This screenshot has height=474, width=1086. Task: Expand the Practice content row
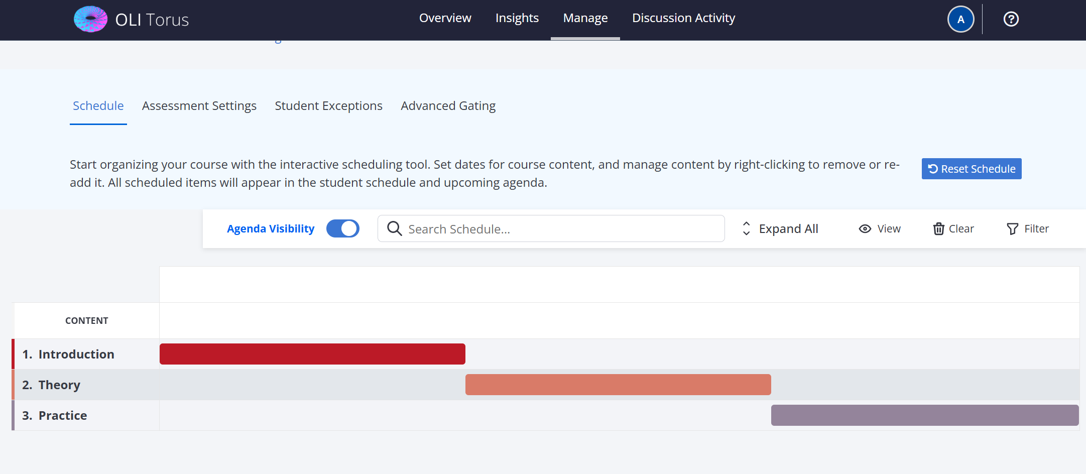[x=62, y=416]
